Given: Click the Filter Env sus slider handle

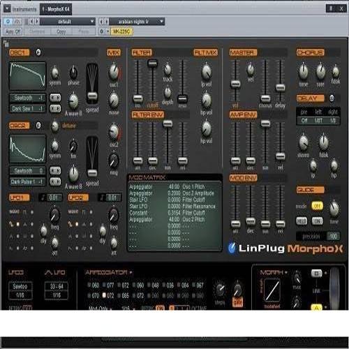Looking at the screenshot, I should click(168, 124).
